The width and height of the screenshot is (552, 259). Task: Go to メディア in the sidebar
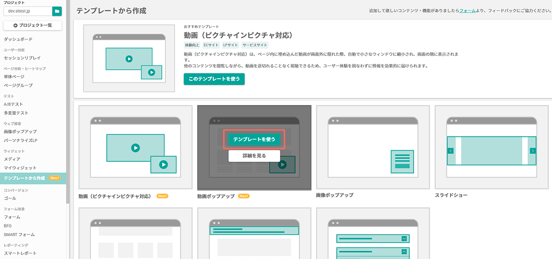[12, 159]
